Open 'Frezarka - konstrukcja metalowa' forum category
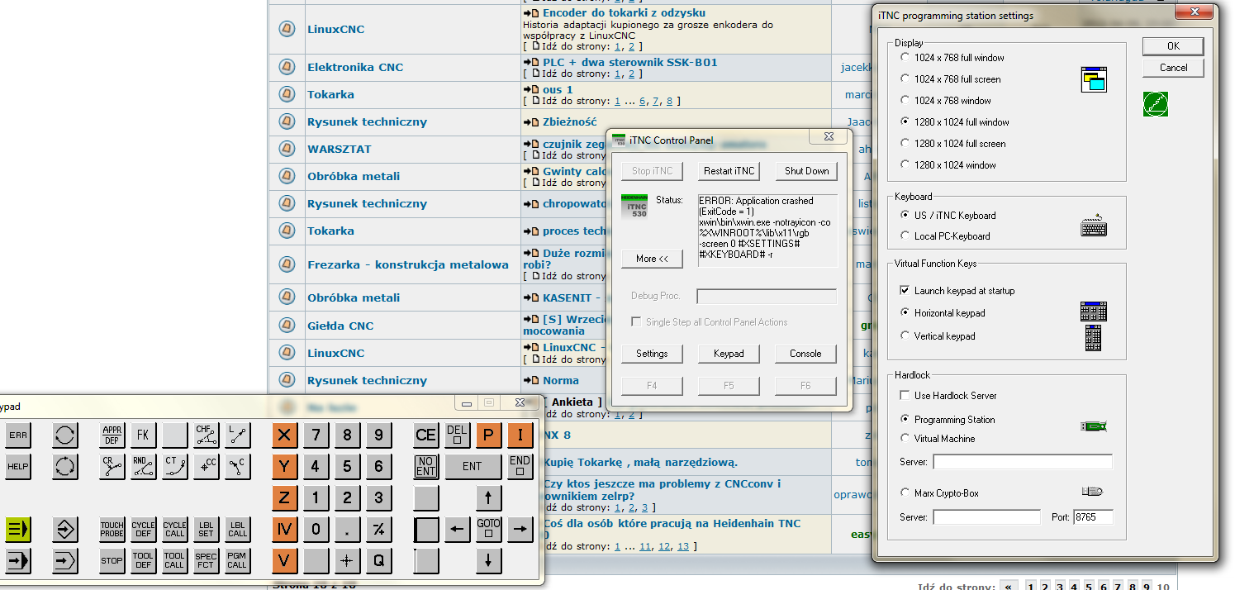Image resolution: width=1235 pixels, height=590 pixels. [408, 264]
